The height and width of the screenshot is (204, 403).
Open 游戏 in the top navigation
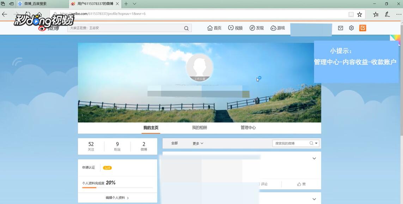(x=278, y=28)
